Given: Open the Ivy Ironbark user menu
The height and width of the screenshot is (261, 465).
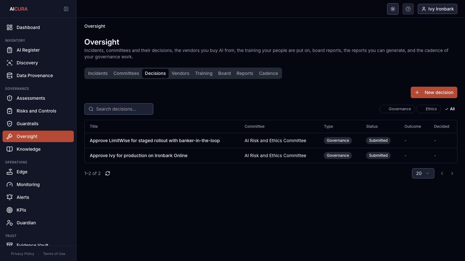Looking at the screenshot, I should 438,9.
